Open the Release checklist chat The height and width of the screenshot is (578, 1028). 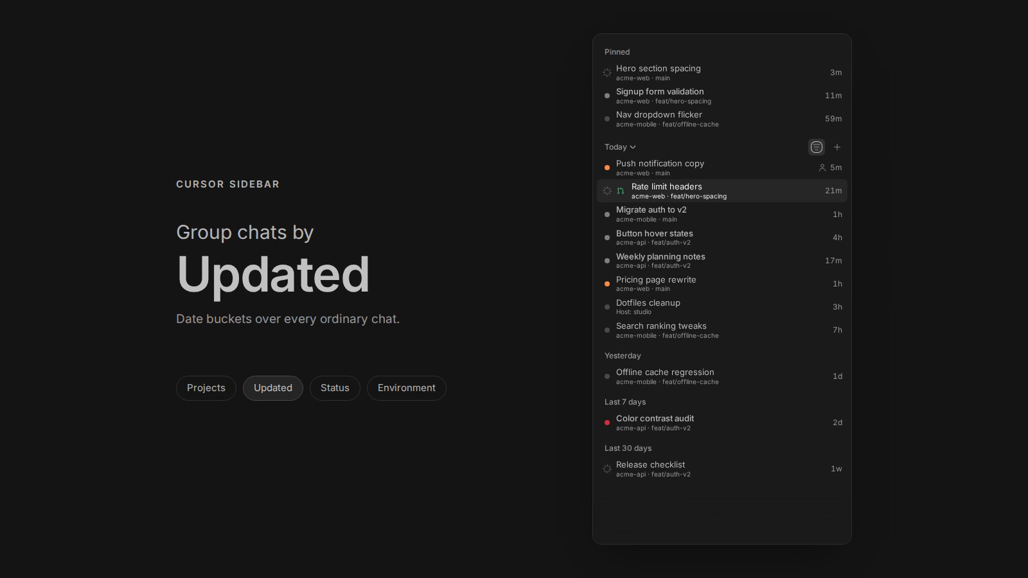pos(722,469)
